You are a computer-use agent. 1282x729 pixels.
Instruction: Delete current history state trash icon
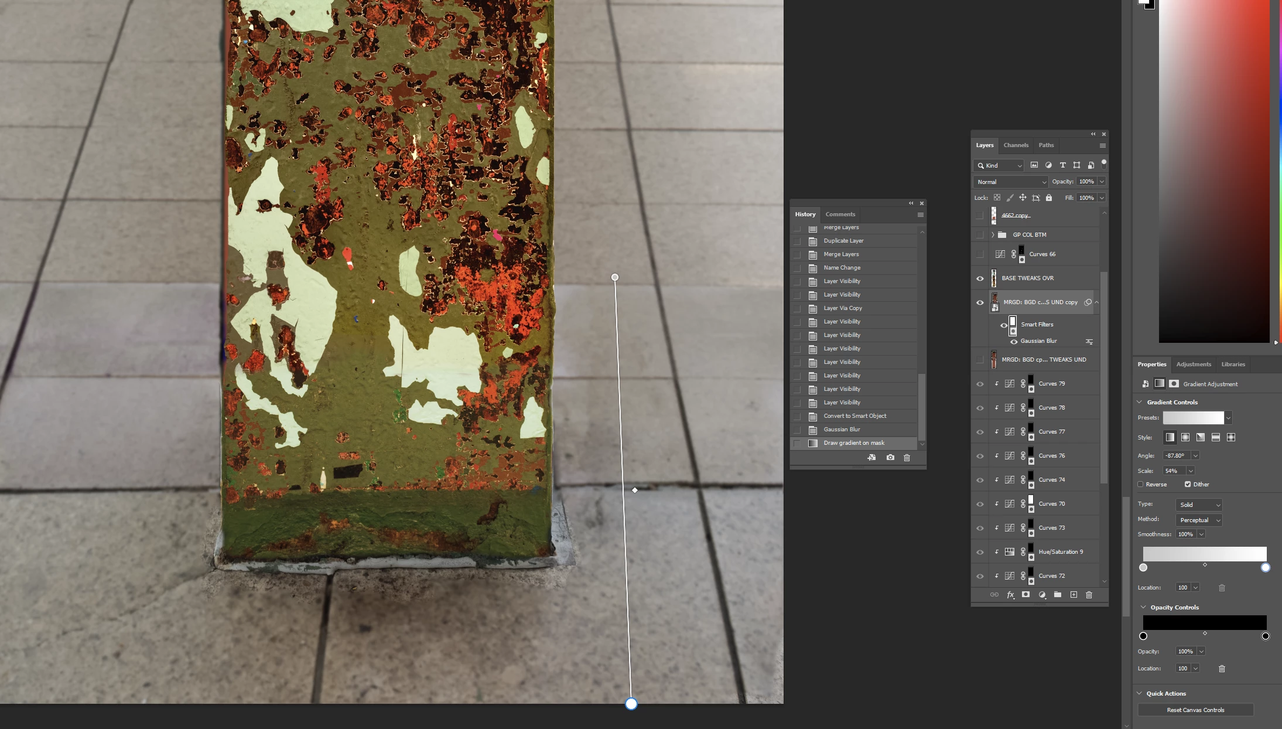click(907, 458)
